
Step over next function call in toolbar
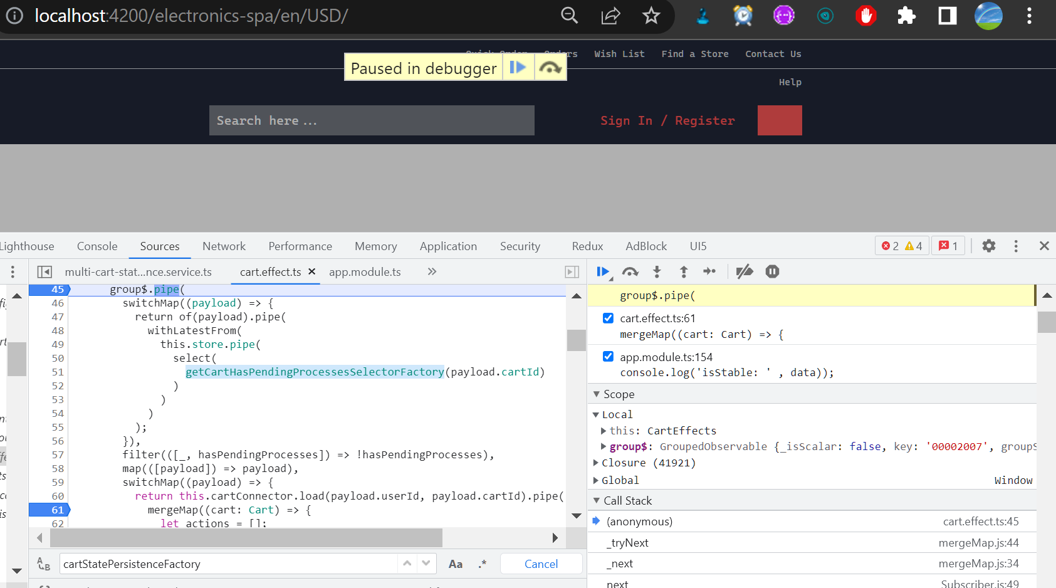630,271
